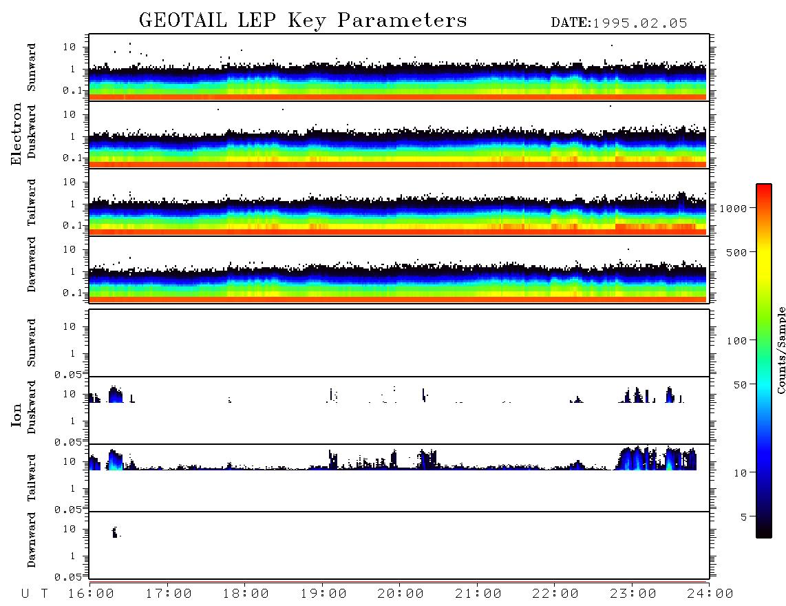The height and width of the screenshot is (606, 786).
Task: Click the Electron vertical axis group label
Action: [x=16, y=134]
